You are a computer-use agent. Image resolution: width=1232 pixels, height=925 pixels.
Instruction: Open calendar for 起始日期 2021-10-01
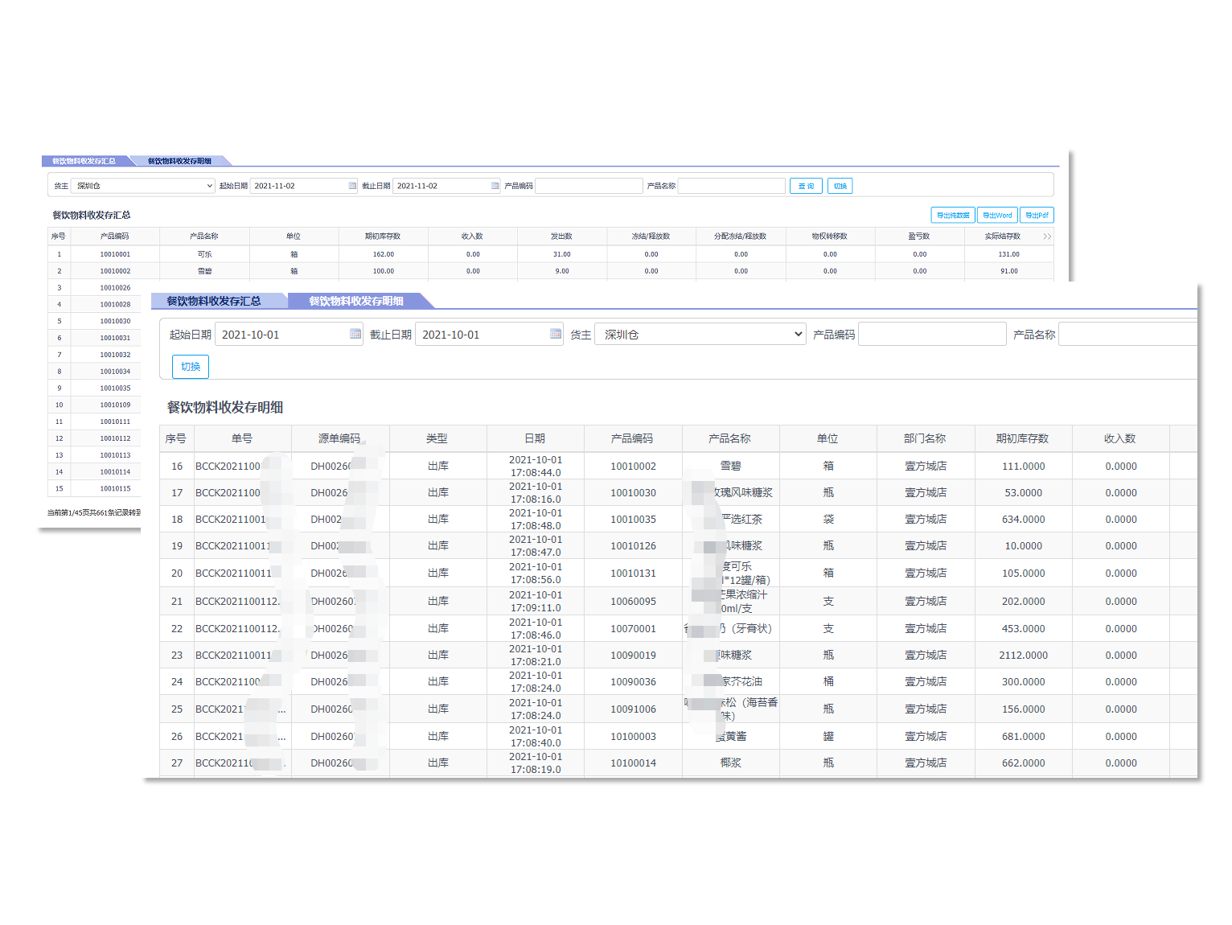355,334
